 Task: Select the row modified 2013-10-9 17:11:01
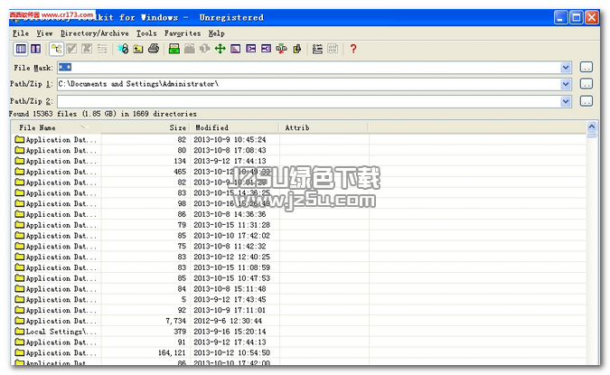pyautogui.click(x=299, y=311)
